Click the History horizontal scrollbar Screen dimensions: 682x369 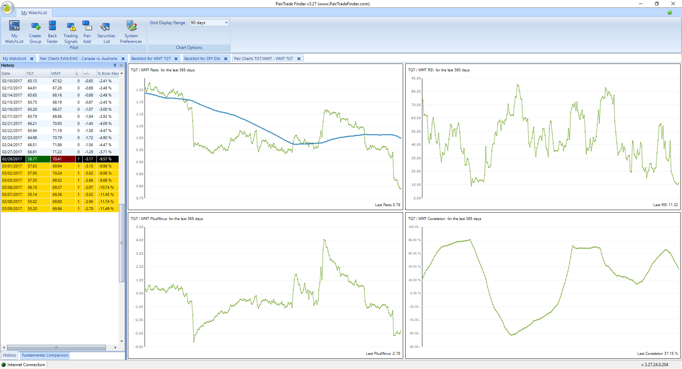pos(56,347)
